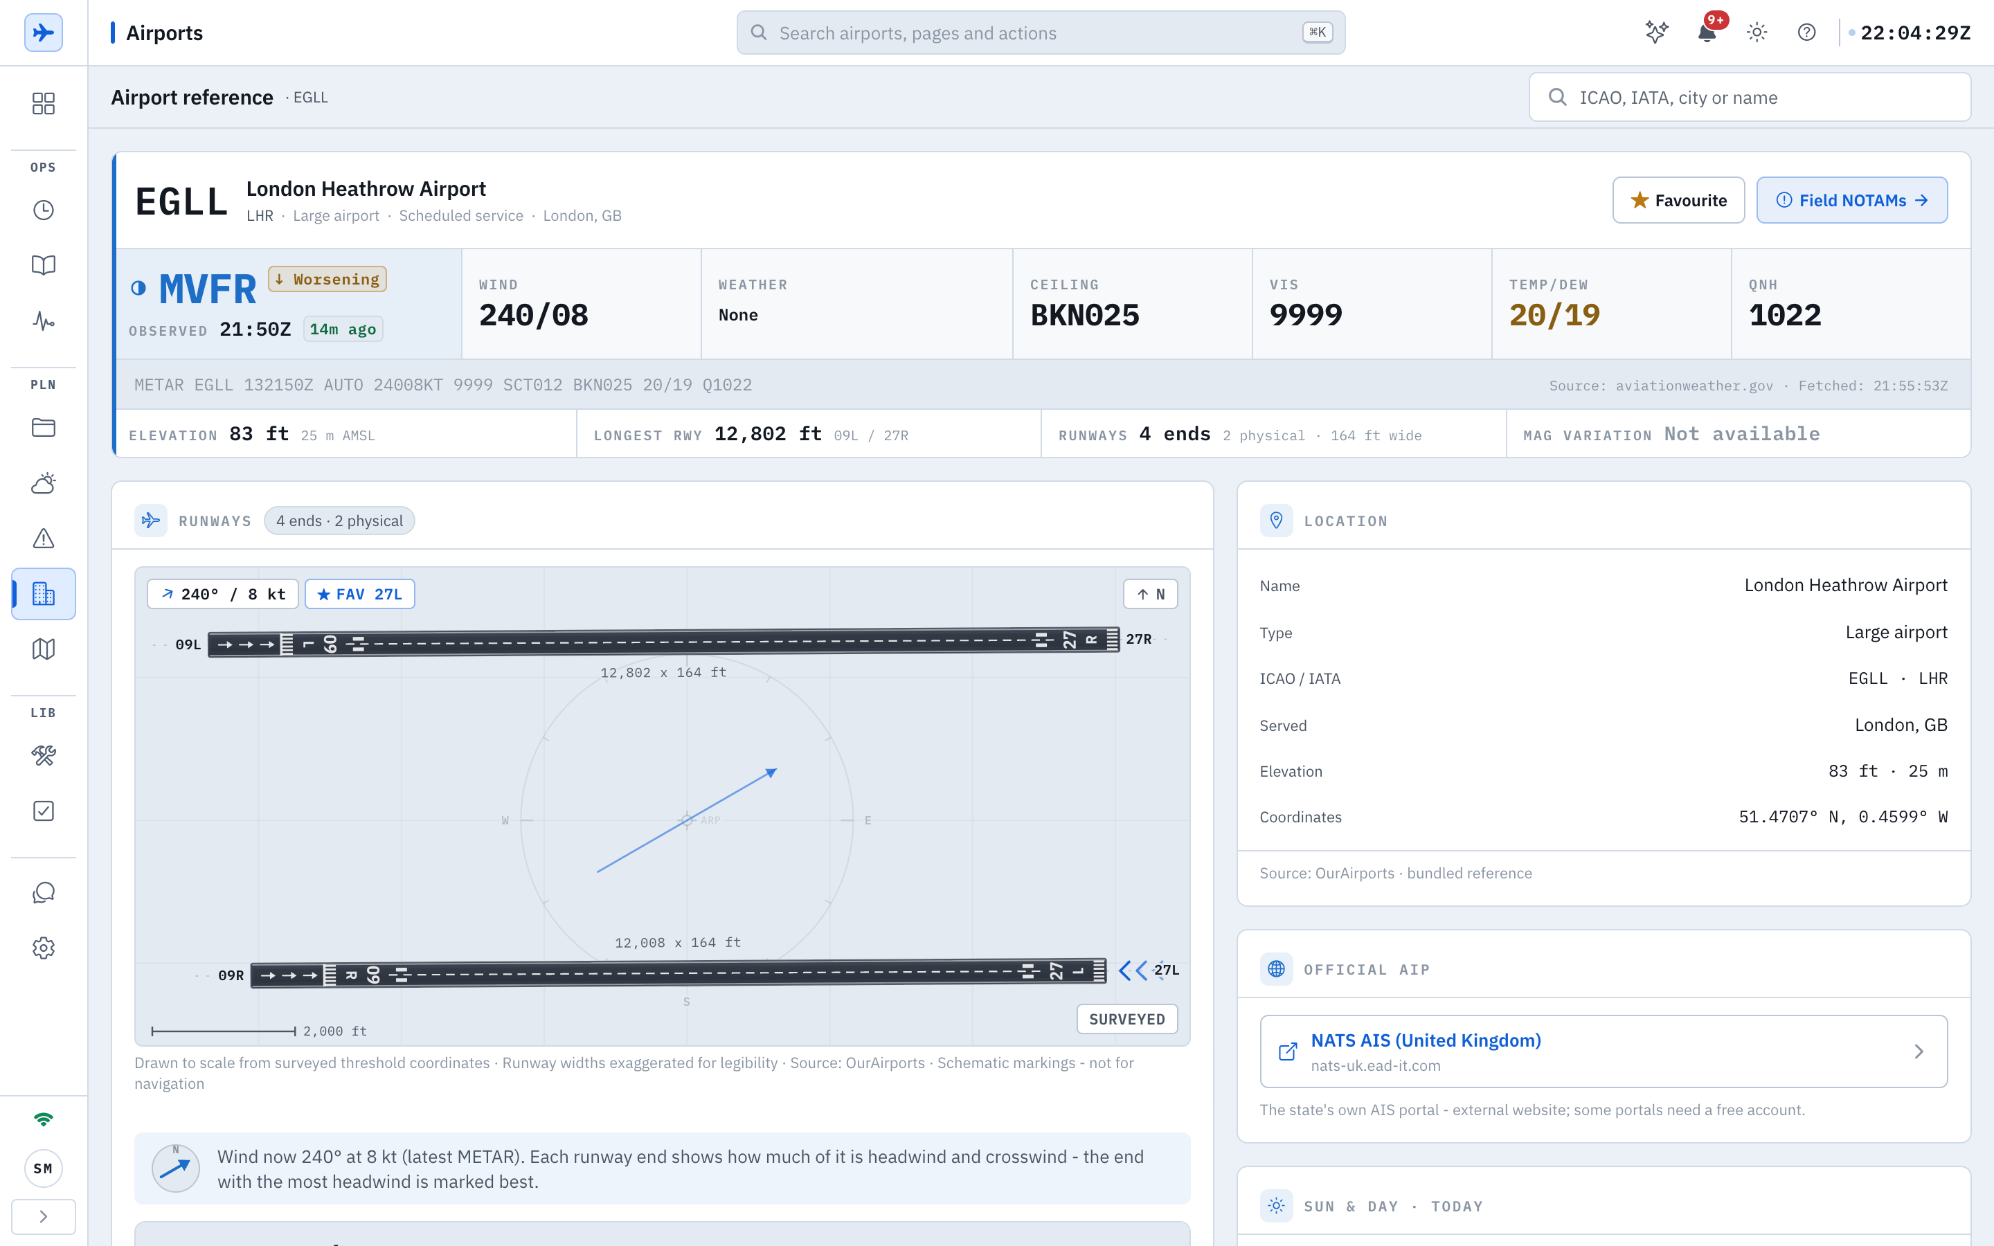Click the Runways section airplane icon
The width and height of the screenshot is (1994, 1246).
pyautogui.click(x=151, y=521)
